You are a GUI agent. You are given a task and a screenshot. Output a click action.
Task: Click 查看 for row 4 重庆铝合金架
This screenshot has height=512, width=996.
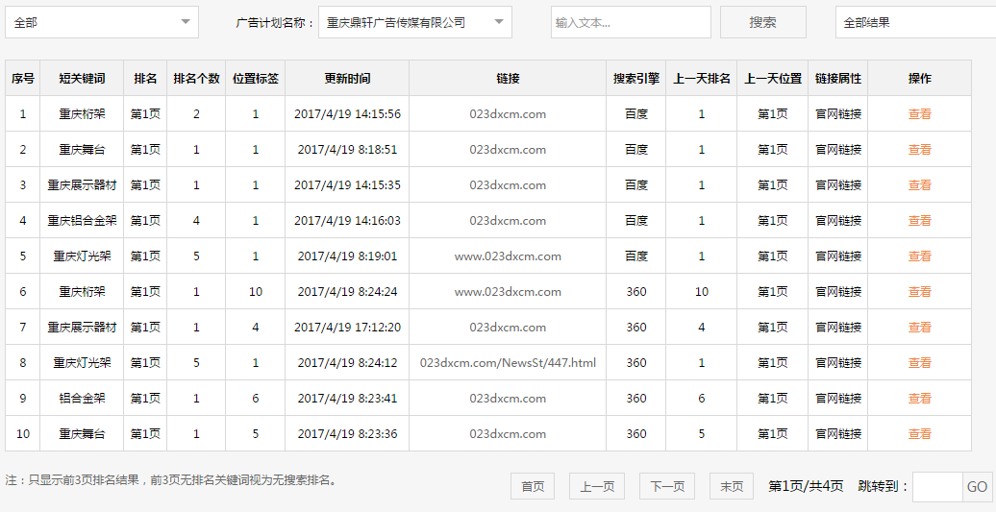click(x=919, y=221)
